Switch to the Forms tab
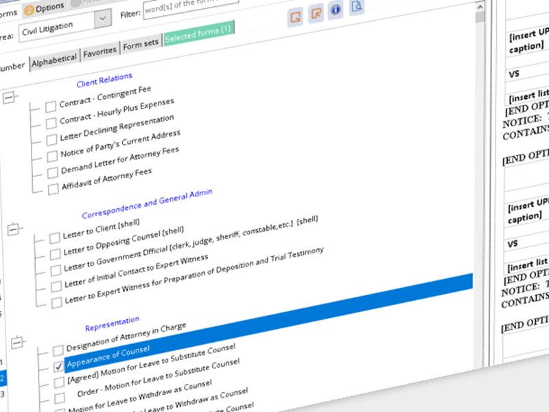Viewport: 549px width, 412px height. 8,14
